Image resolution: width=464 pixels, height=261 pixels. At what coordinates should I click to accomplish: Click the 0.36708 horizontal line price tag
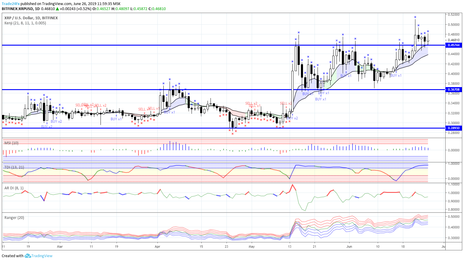(454, 89)
